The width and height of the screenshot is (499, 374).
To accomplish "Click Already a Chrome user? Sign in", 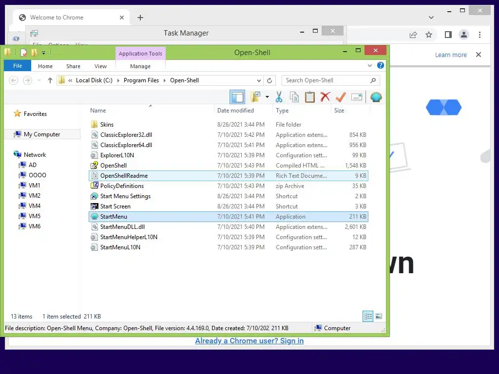I will [249, 340].
